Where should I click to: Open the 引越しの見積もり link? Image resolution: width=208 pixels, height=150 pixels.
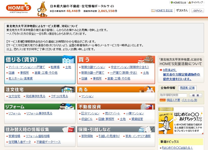(x=109, y=136)
